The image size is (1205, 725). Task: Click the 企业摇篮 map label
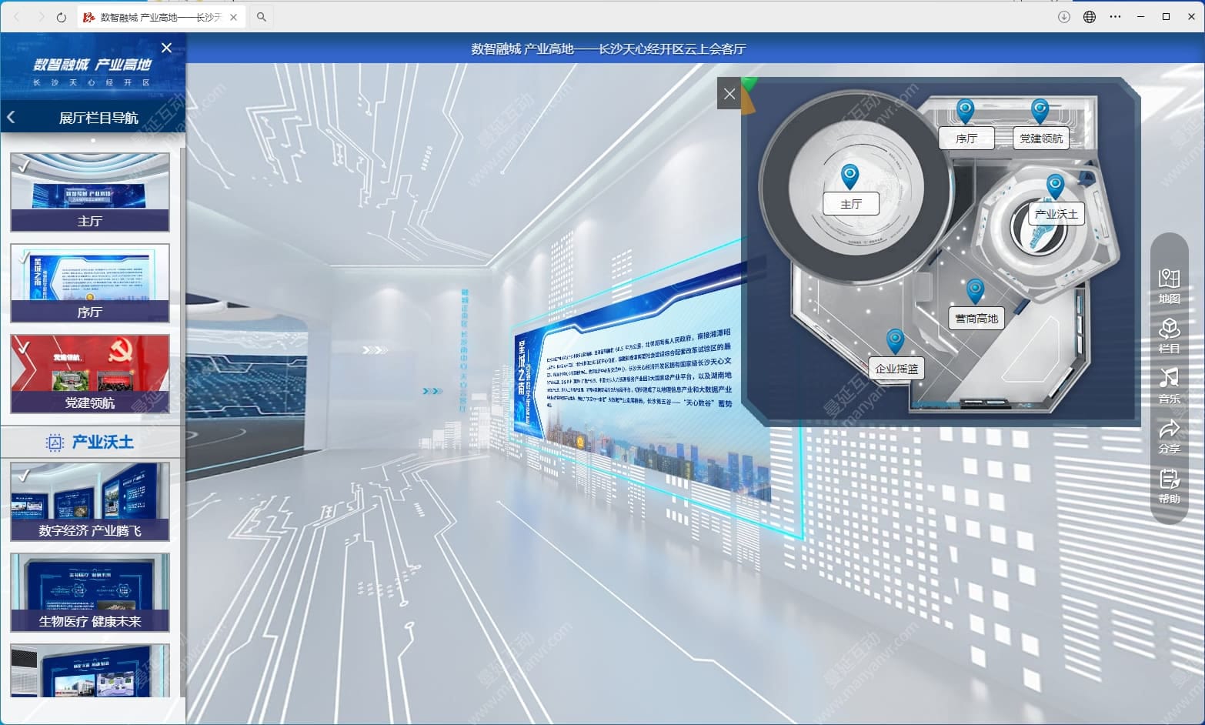point(896,369)
